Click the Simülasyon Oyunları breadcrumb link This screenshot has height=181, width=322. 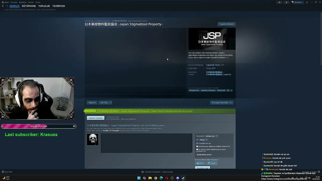pyautogui.click(x=103, y=21)
